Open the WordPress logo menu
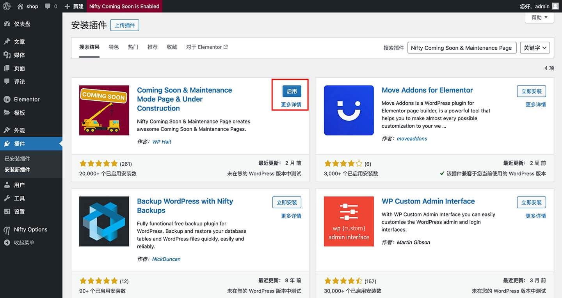Image resolution: width=562 pixels, height=298 pixels. click(x=7, y=6)
